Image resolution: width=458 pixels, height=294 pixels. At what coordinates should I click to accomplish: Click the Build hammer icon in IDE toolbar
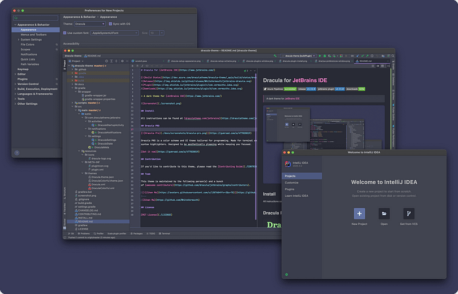click(x=275, y=55)
